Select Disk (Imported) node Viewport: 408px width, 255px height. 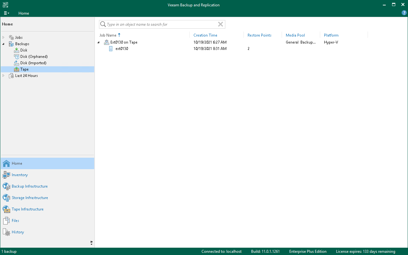pyautogui.click(x=33, y=63)
